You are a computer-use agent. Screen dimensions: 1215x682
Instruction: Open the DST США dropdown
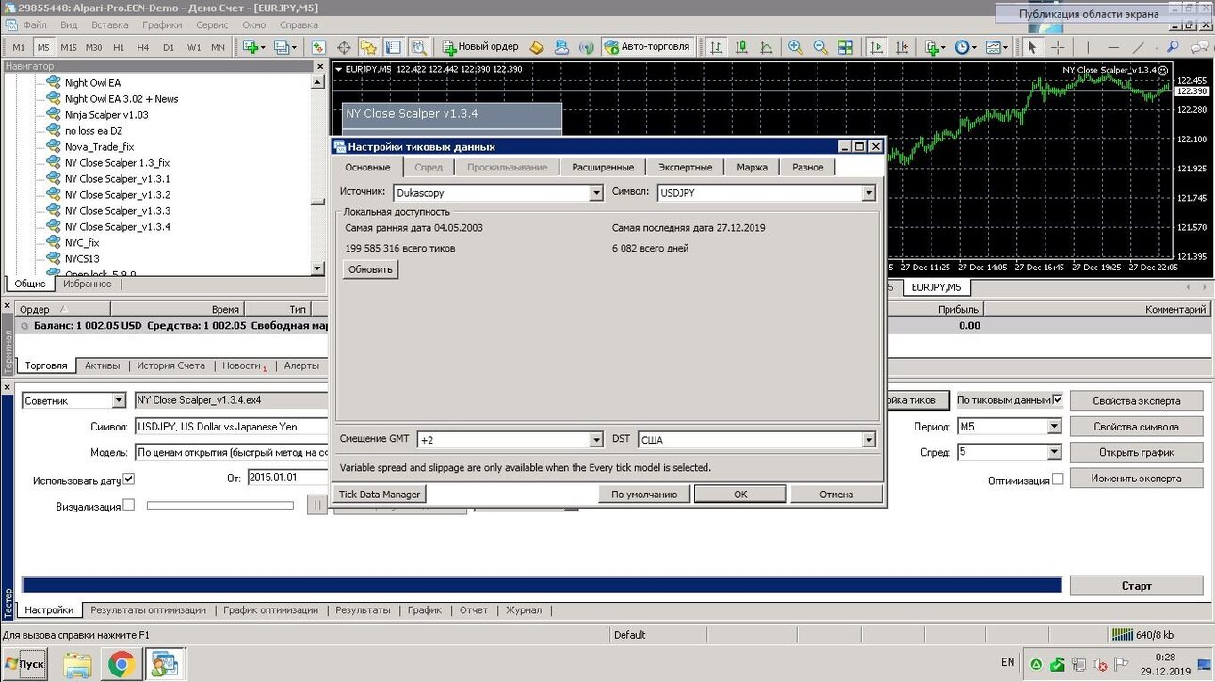757,440
